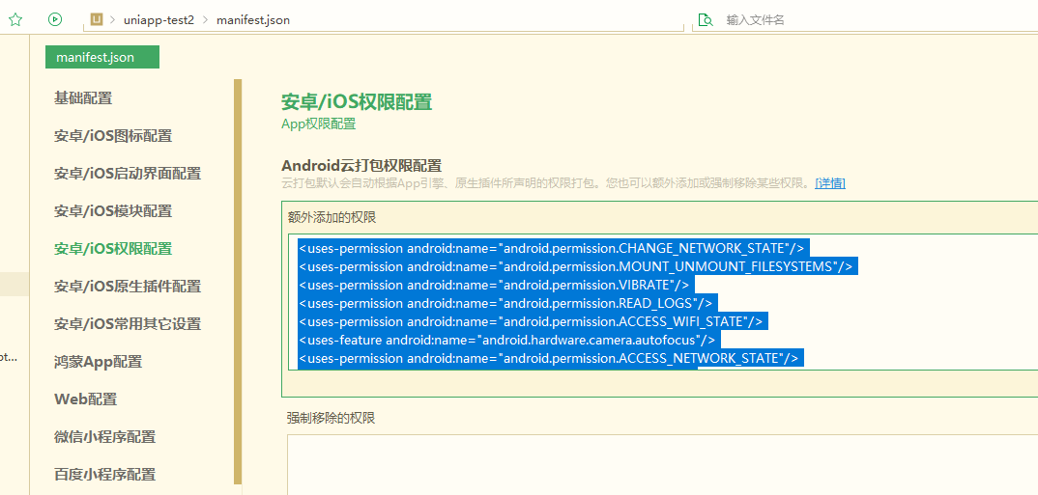Switch to the manifest.json tab

(x=101, y=57)
